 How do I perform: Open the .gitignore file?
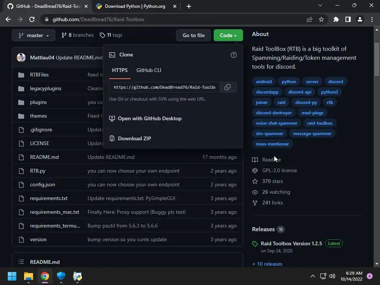(x=41, y=130)
